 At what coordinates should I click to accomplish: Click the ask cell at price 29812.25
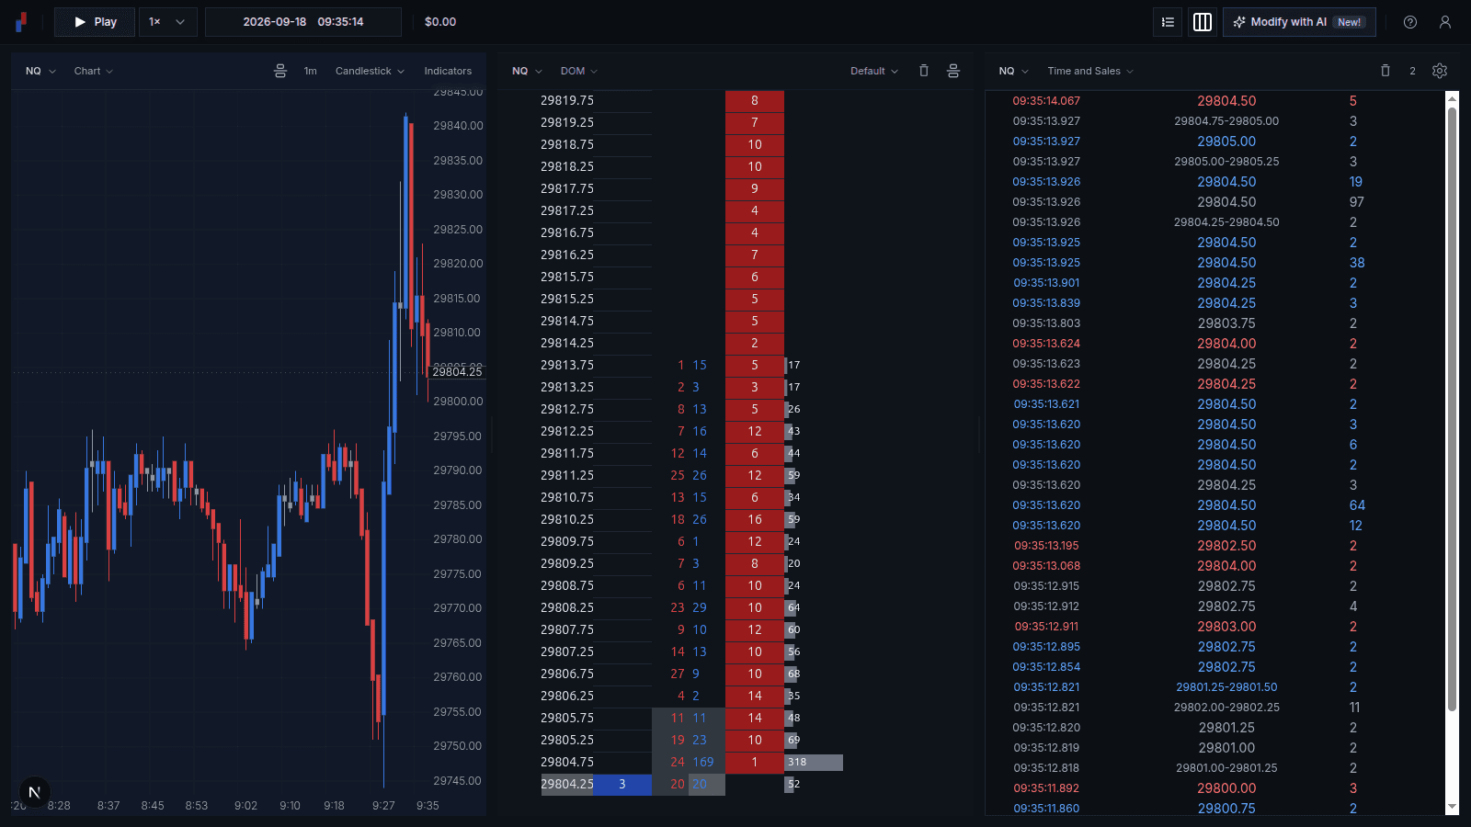tap(755, 431)
